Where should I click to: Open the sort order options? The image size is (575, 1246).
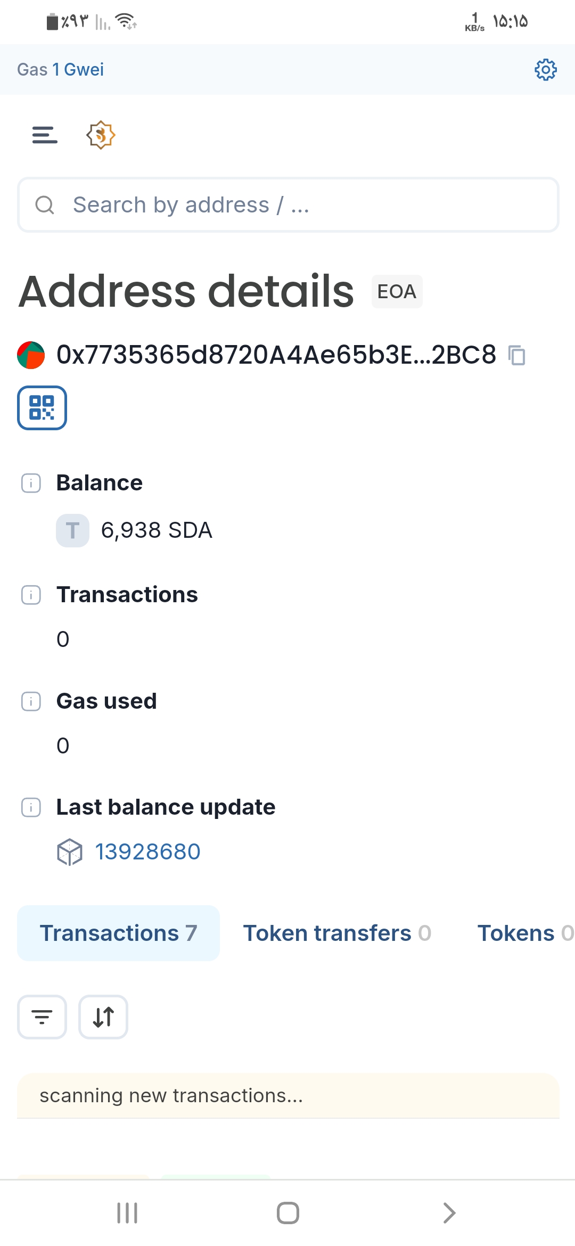click(x=103, y=1017)
